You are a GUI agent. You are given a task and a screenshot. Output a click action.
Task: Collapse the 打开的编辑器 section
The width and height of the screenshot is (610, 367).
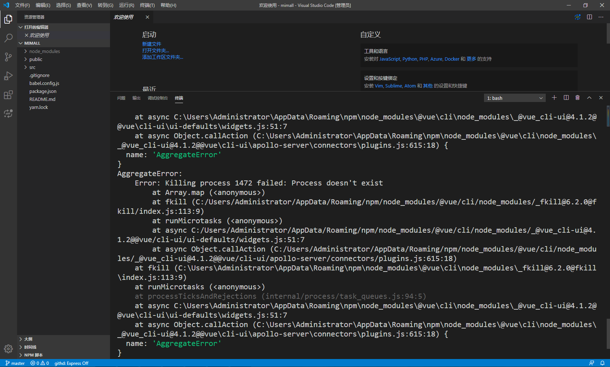(64, 27)
